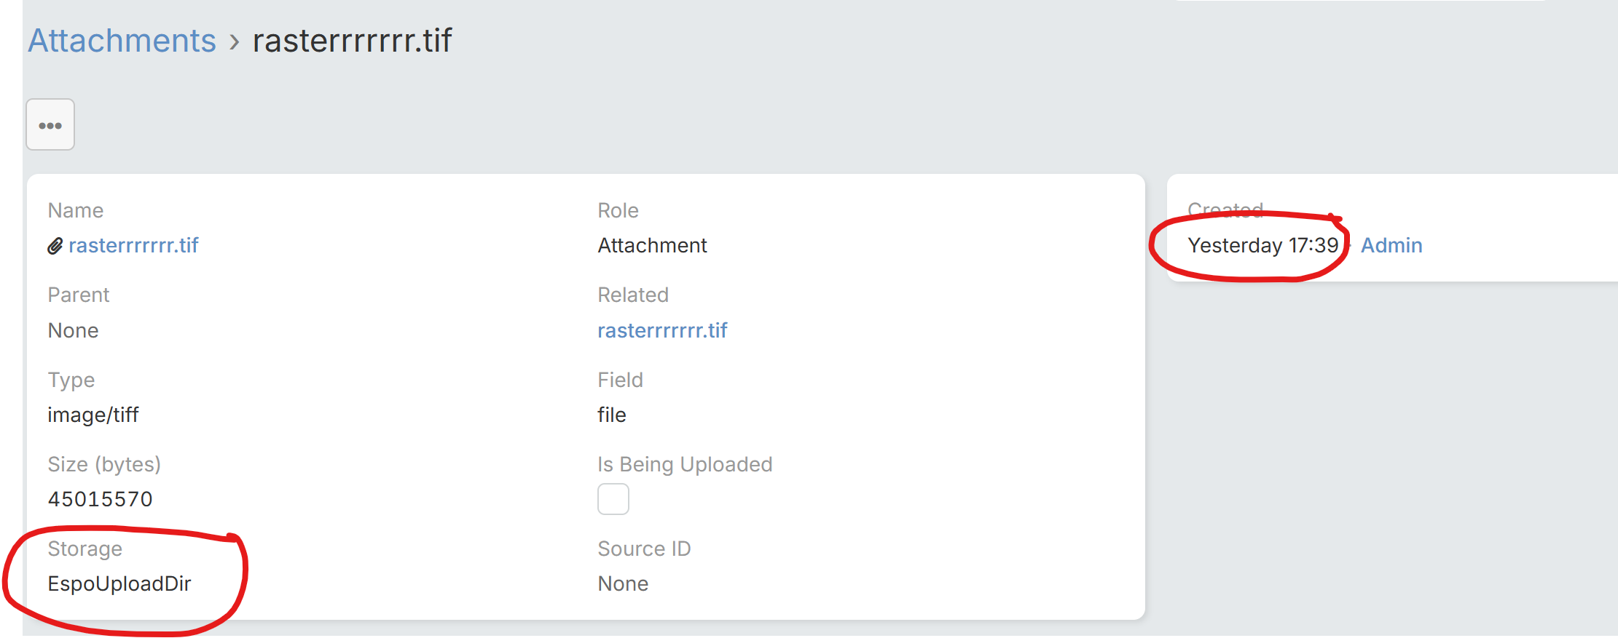
Task: Click the rasterrrrrrr.tif page title text
Action: pyautogui.click(x=353, y=40)
